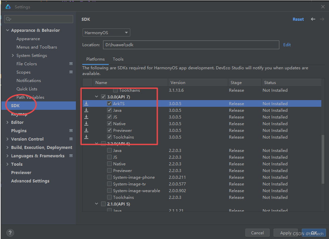Click the project-level icon beside Version Control
The width and height of the screenshot is (329, 239).
[x=71, y=139]
